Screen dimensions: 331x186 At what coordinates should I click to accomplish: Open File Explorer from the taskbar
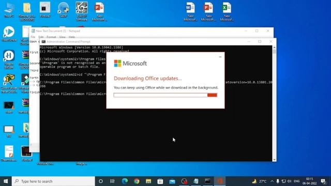(148, 181)
